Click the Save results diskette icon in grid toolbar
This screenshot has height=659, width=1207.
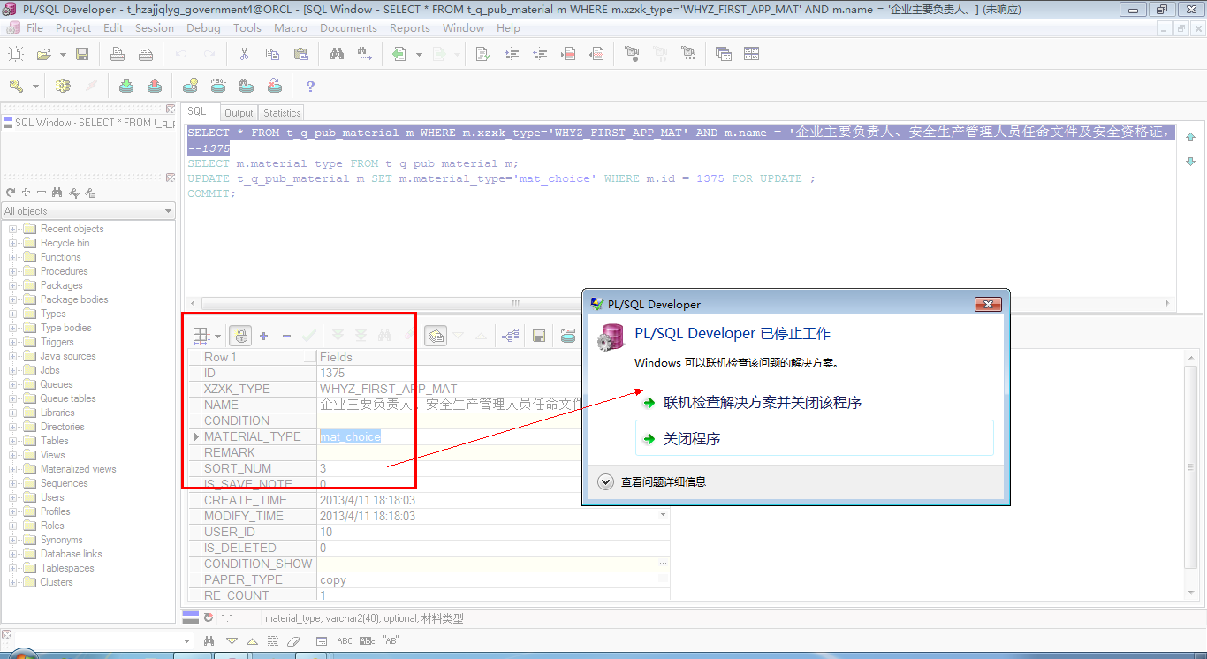click(x=538, y=336)
